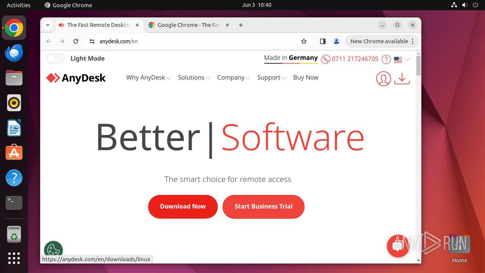Open site information icon in address bar
Screen dimensions: 485x273
coord(92,41)
